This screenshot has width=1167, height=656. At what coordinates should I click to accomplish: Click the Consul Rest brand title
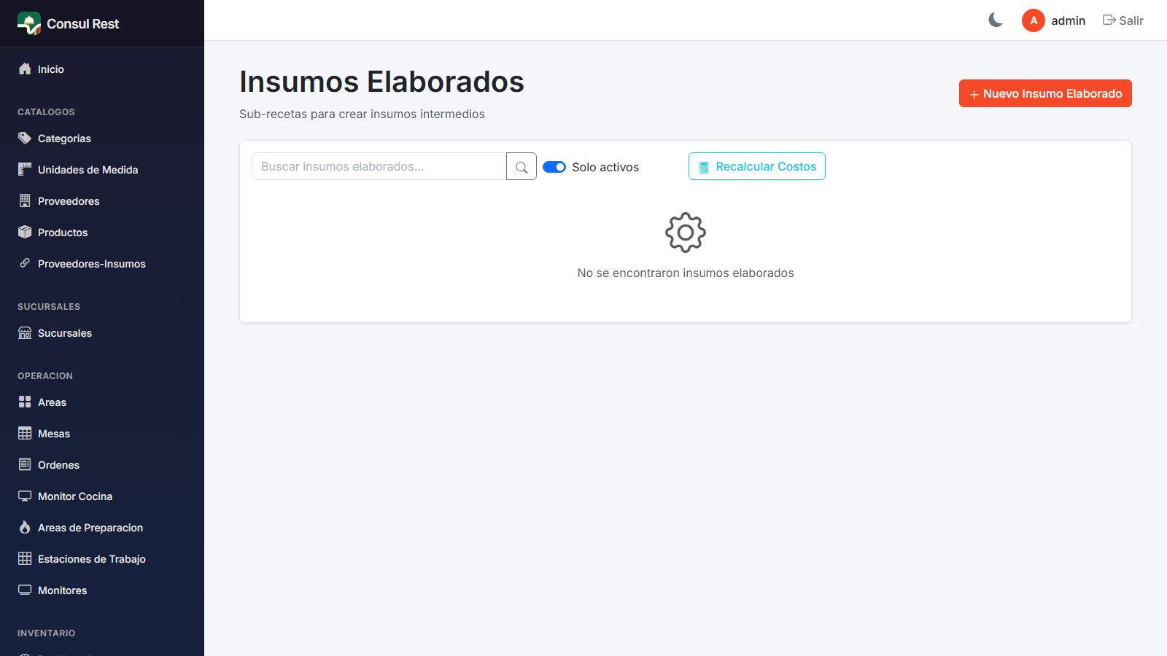[x=82, y=24]
